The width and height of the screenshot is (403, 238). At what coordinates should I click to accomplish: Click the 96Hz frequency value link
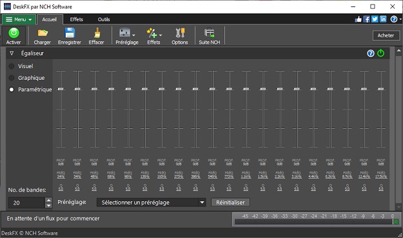pos(128,177)
